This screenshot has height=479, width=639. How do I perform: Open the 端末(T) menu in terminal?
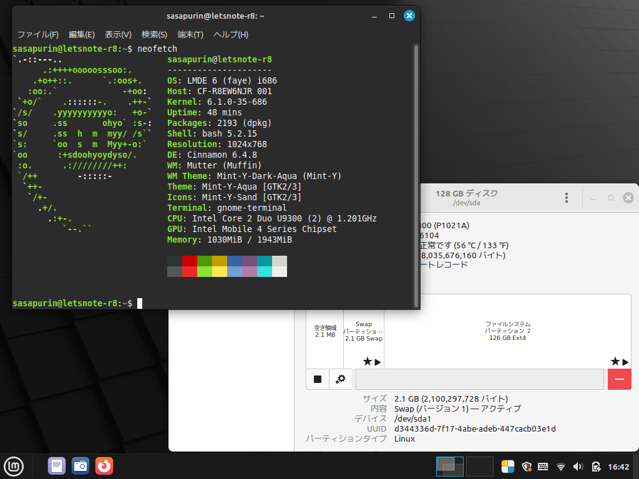tap(190, 35)
